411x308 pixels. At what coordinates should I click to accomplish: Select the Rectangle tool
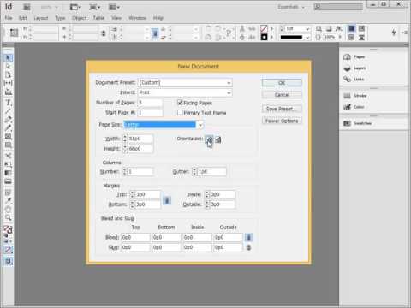click(8, 145)
